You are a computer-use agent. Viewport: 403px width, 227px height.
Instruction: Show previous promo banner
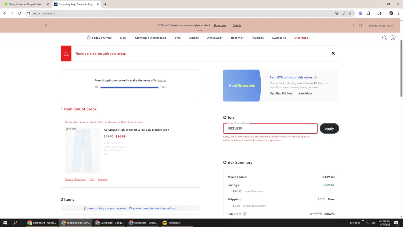coord(46,26)
